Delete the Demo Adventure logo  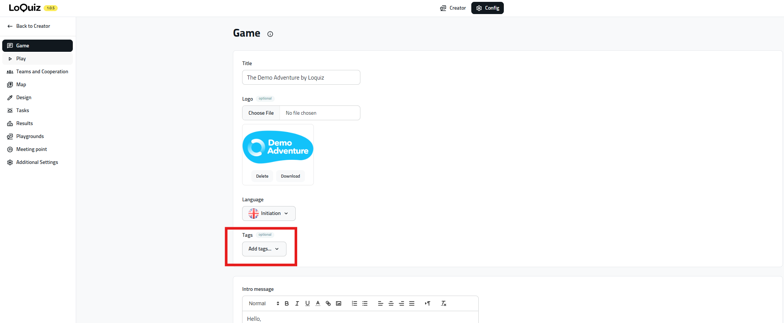262,176
